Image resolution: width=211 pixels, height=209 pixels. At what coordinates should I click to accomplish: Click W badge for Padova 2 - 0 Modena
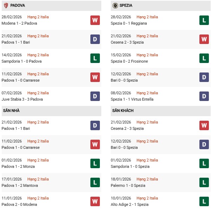[x=95, y=201]
